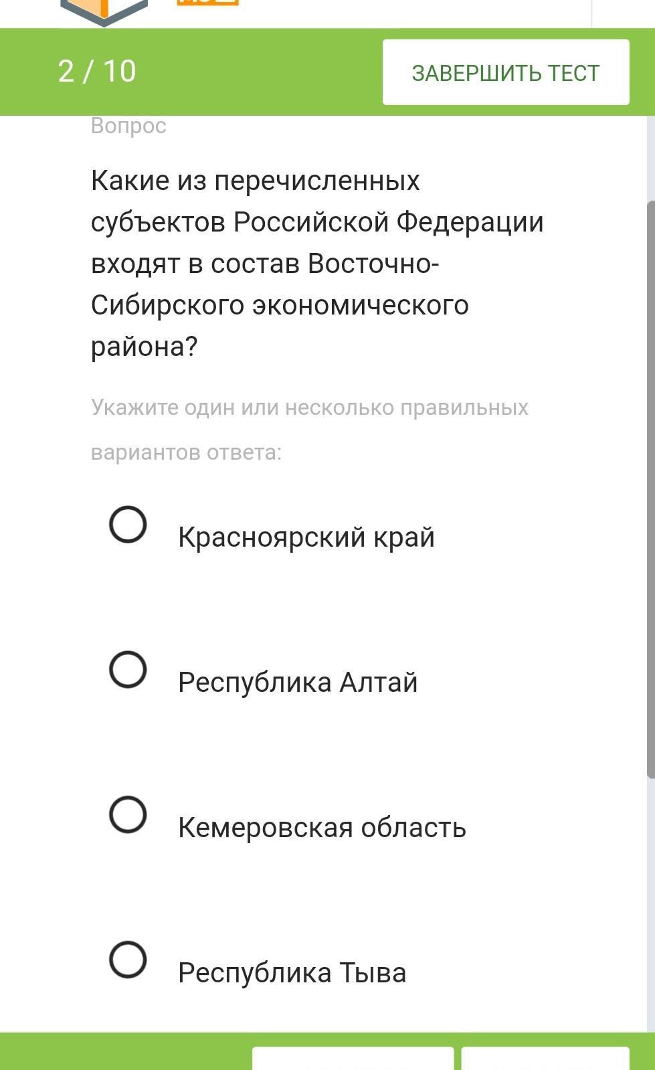This screenshot has width=655, height=1070.
Task: Click the gray Вопрос heading label
Action: pyautogui.click(x=128, y=126)
